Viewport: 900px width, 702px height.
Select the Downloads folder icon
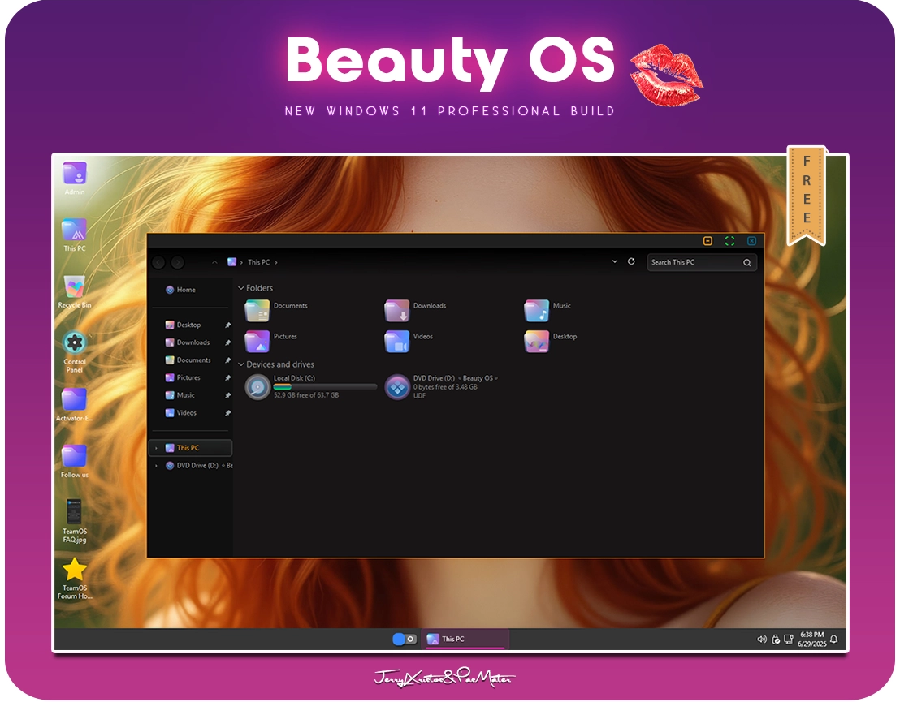[x=396, y=310]
